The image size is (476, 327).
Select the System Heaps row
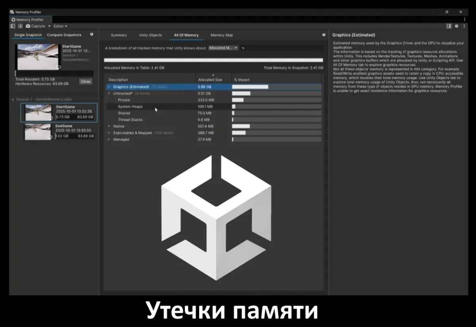[213, 107]
